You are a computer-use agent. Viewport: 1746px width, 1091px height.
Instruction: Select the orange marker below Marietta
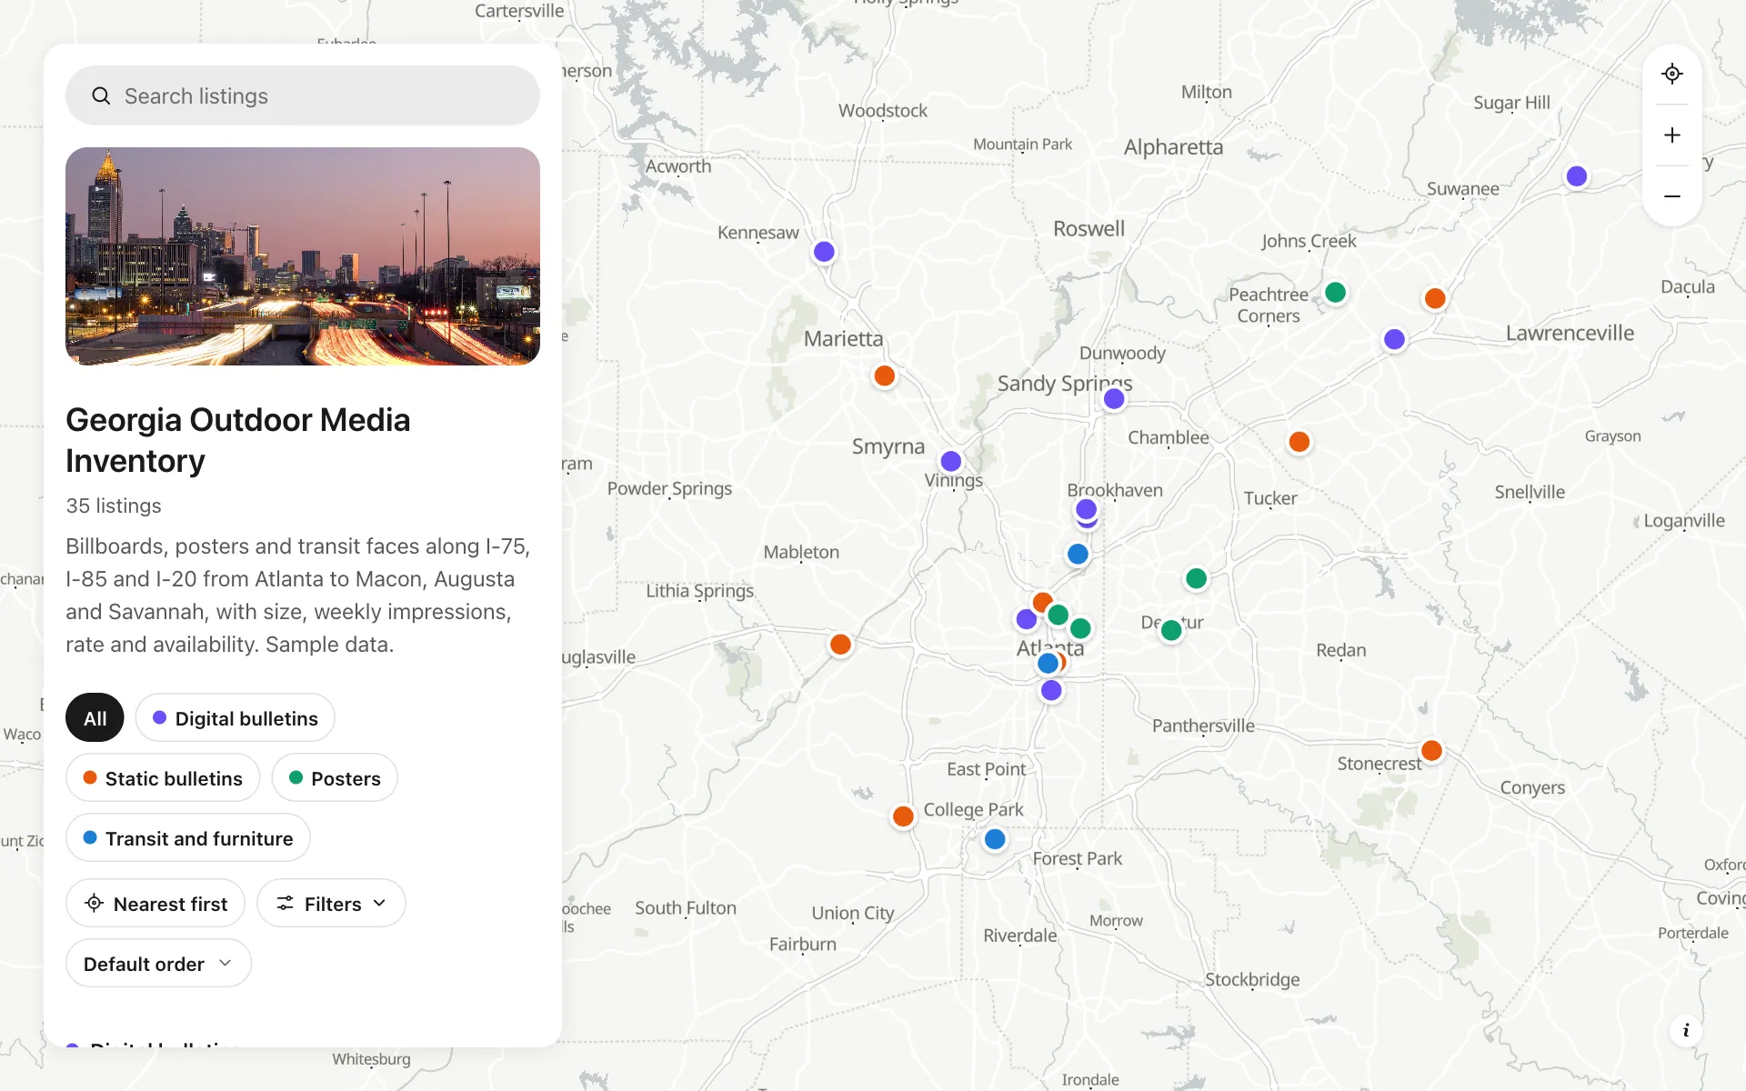(884, 375)
